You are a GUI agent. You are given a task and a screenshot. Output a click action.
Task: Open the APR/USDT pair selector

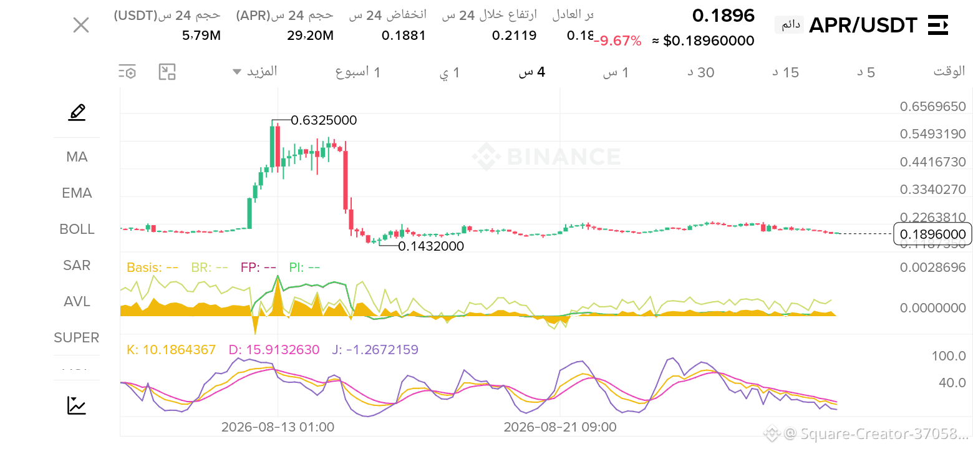[863, 26]
